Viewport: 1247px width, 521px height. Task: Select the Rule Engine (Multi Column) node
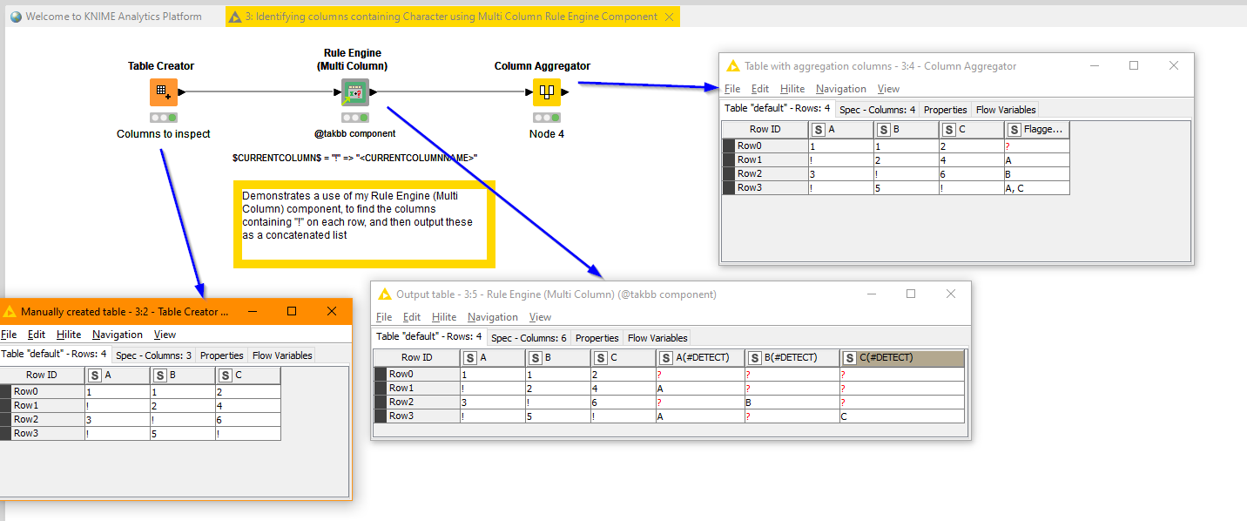tap(354, 91)
